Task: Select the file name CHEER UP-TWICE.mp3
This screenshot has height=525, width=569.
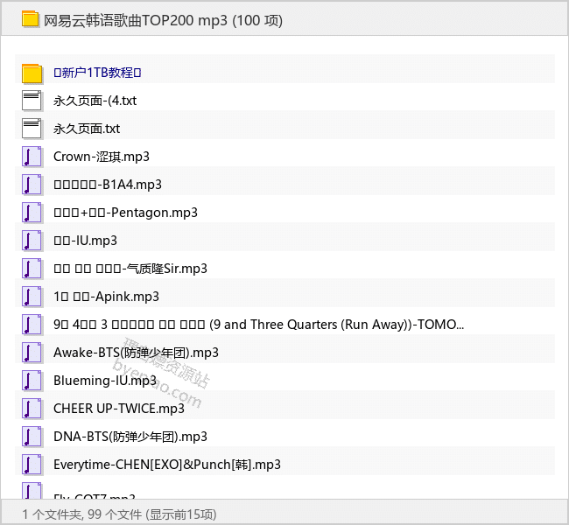Action: (x=119, y=409)
